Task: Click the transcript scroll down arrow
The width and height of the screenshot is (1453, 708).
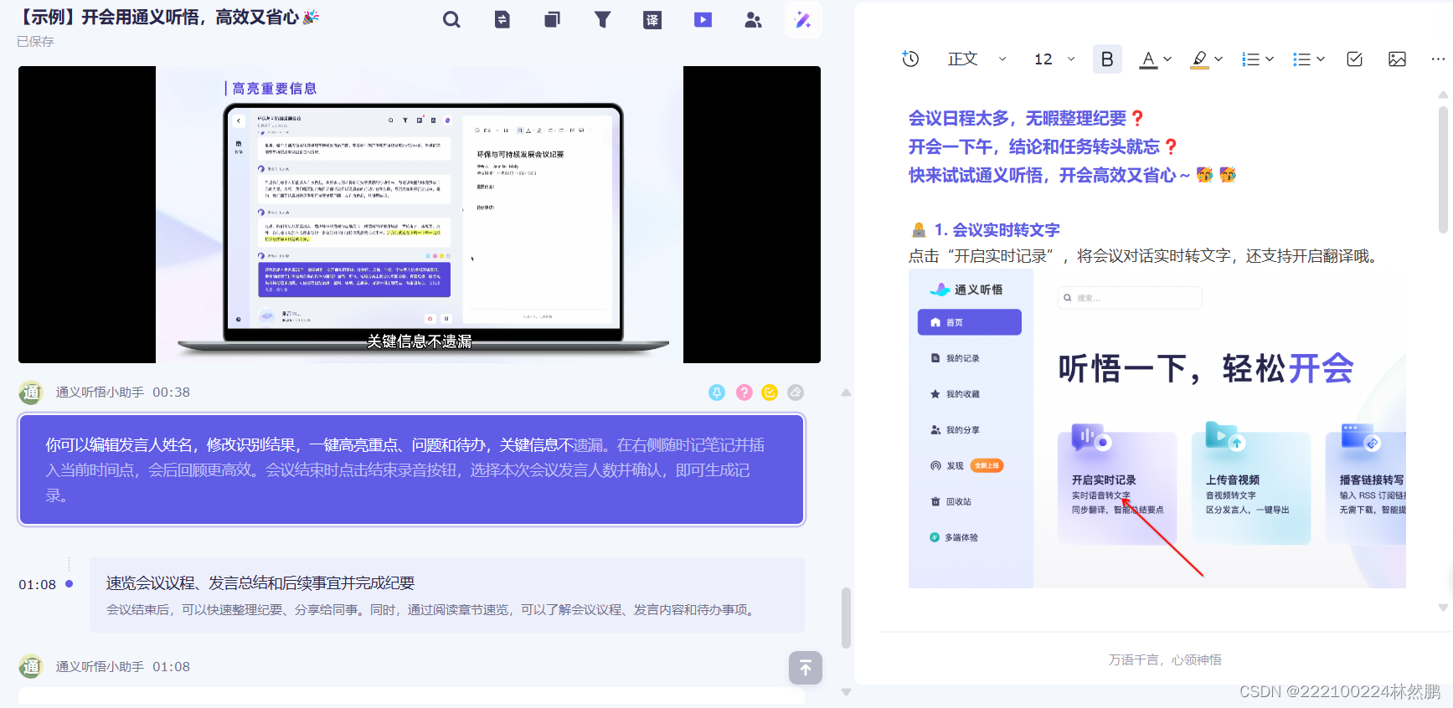Action: 846,692
